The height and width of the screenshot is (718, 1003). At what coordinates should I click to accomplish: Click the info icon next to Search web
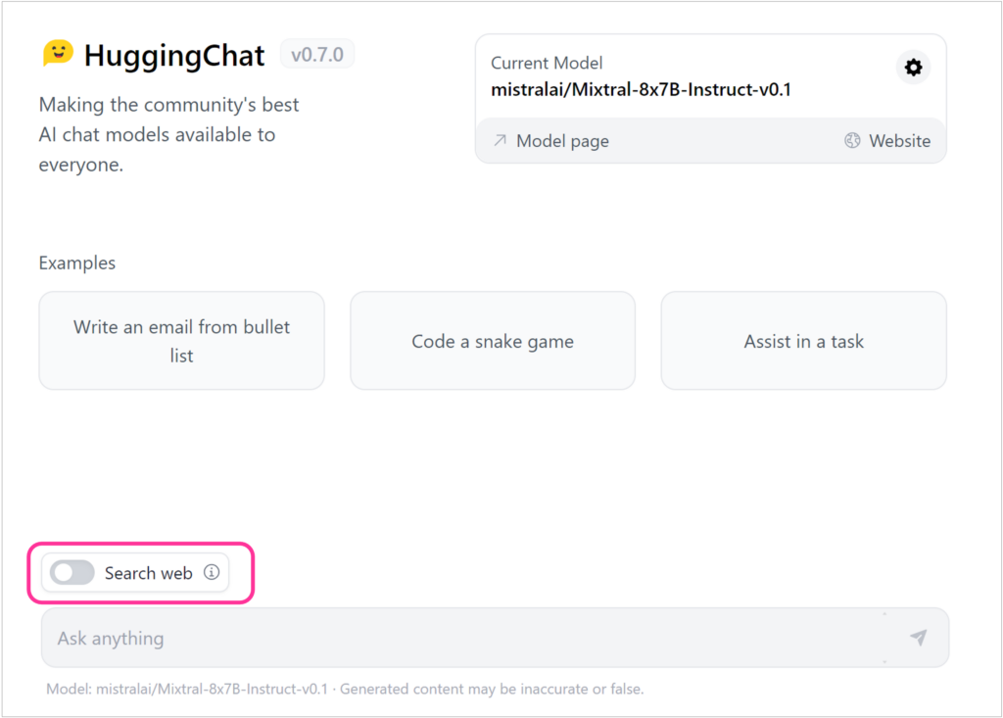pyautogui.click(x=213, y=573)
